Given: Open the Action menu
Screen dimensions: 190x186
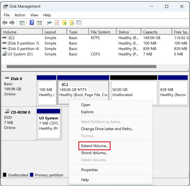Looking at the screenshot, I should tap(20, 15).
